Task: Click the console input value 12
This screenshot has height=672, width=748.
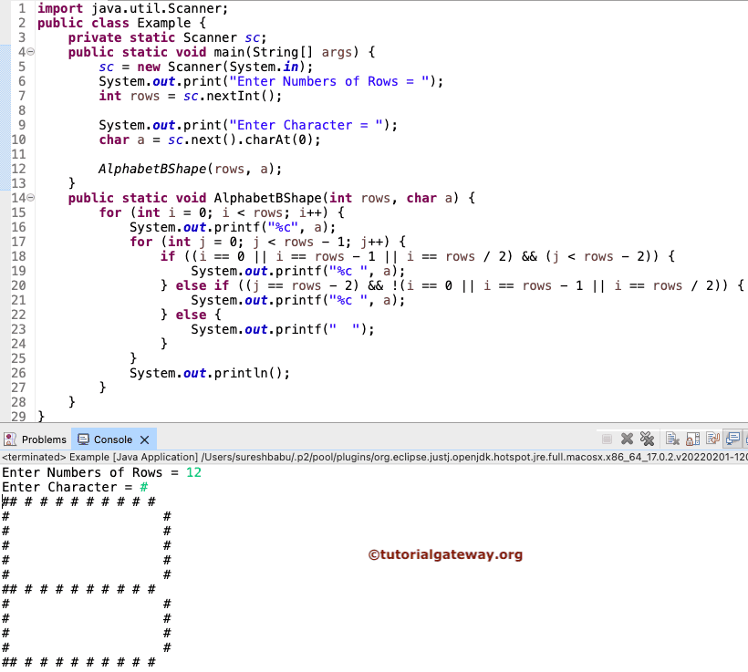Action: (193, 472)
